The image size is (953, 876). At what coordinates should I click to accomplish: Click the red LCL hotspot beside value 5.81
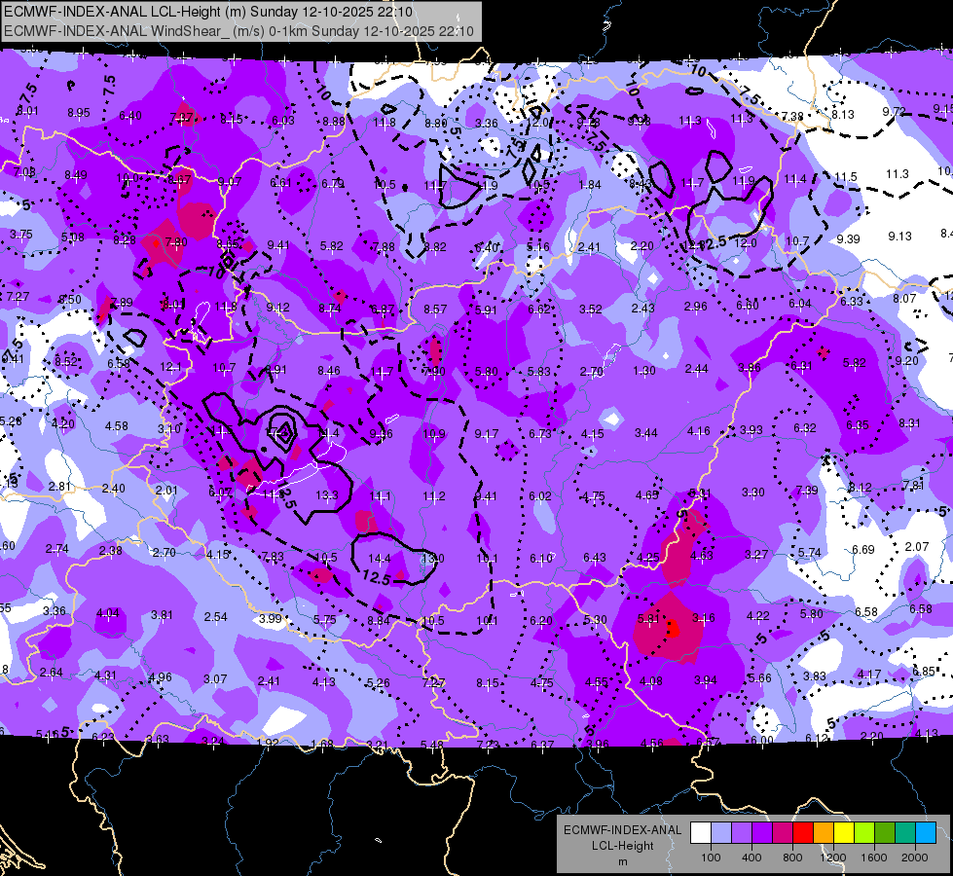pos(673,629)
